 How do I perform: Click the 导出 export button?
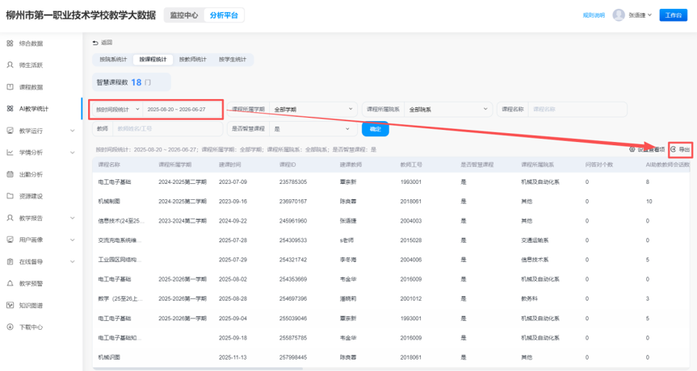[681, 149]
